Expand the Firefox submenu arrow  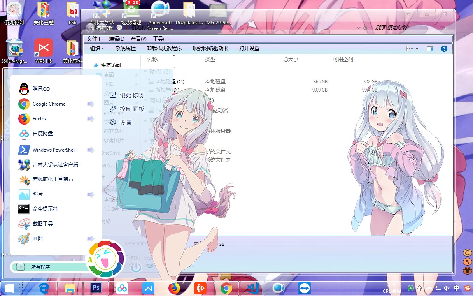tap(91, 119)
